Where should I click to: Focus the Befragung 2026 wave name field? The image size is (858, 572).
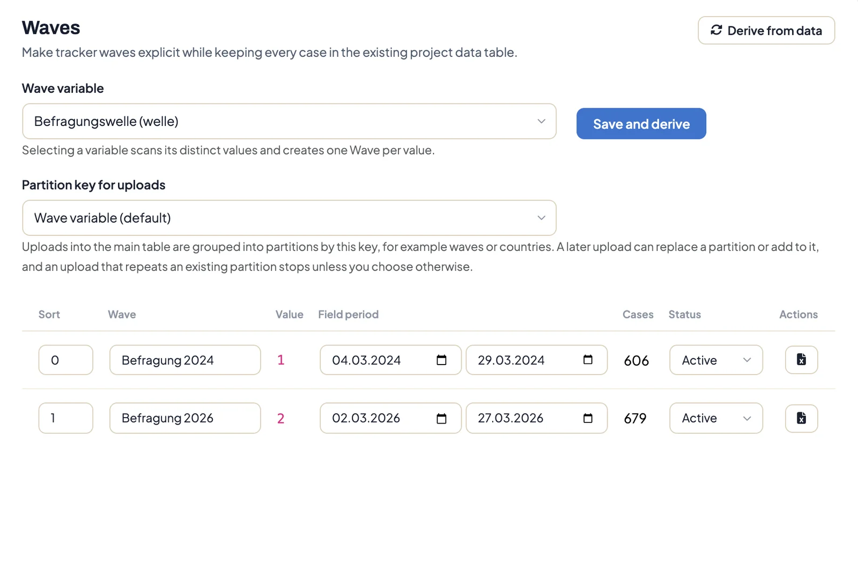click(x=185, y=418)
